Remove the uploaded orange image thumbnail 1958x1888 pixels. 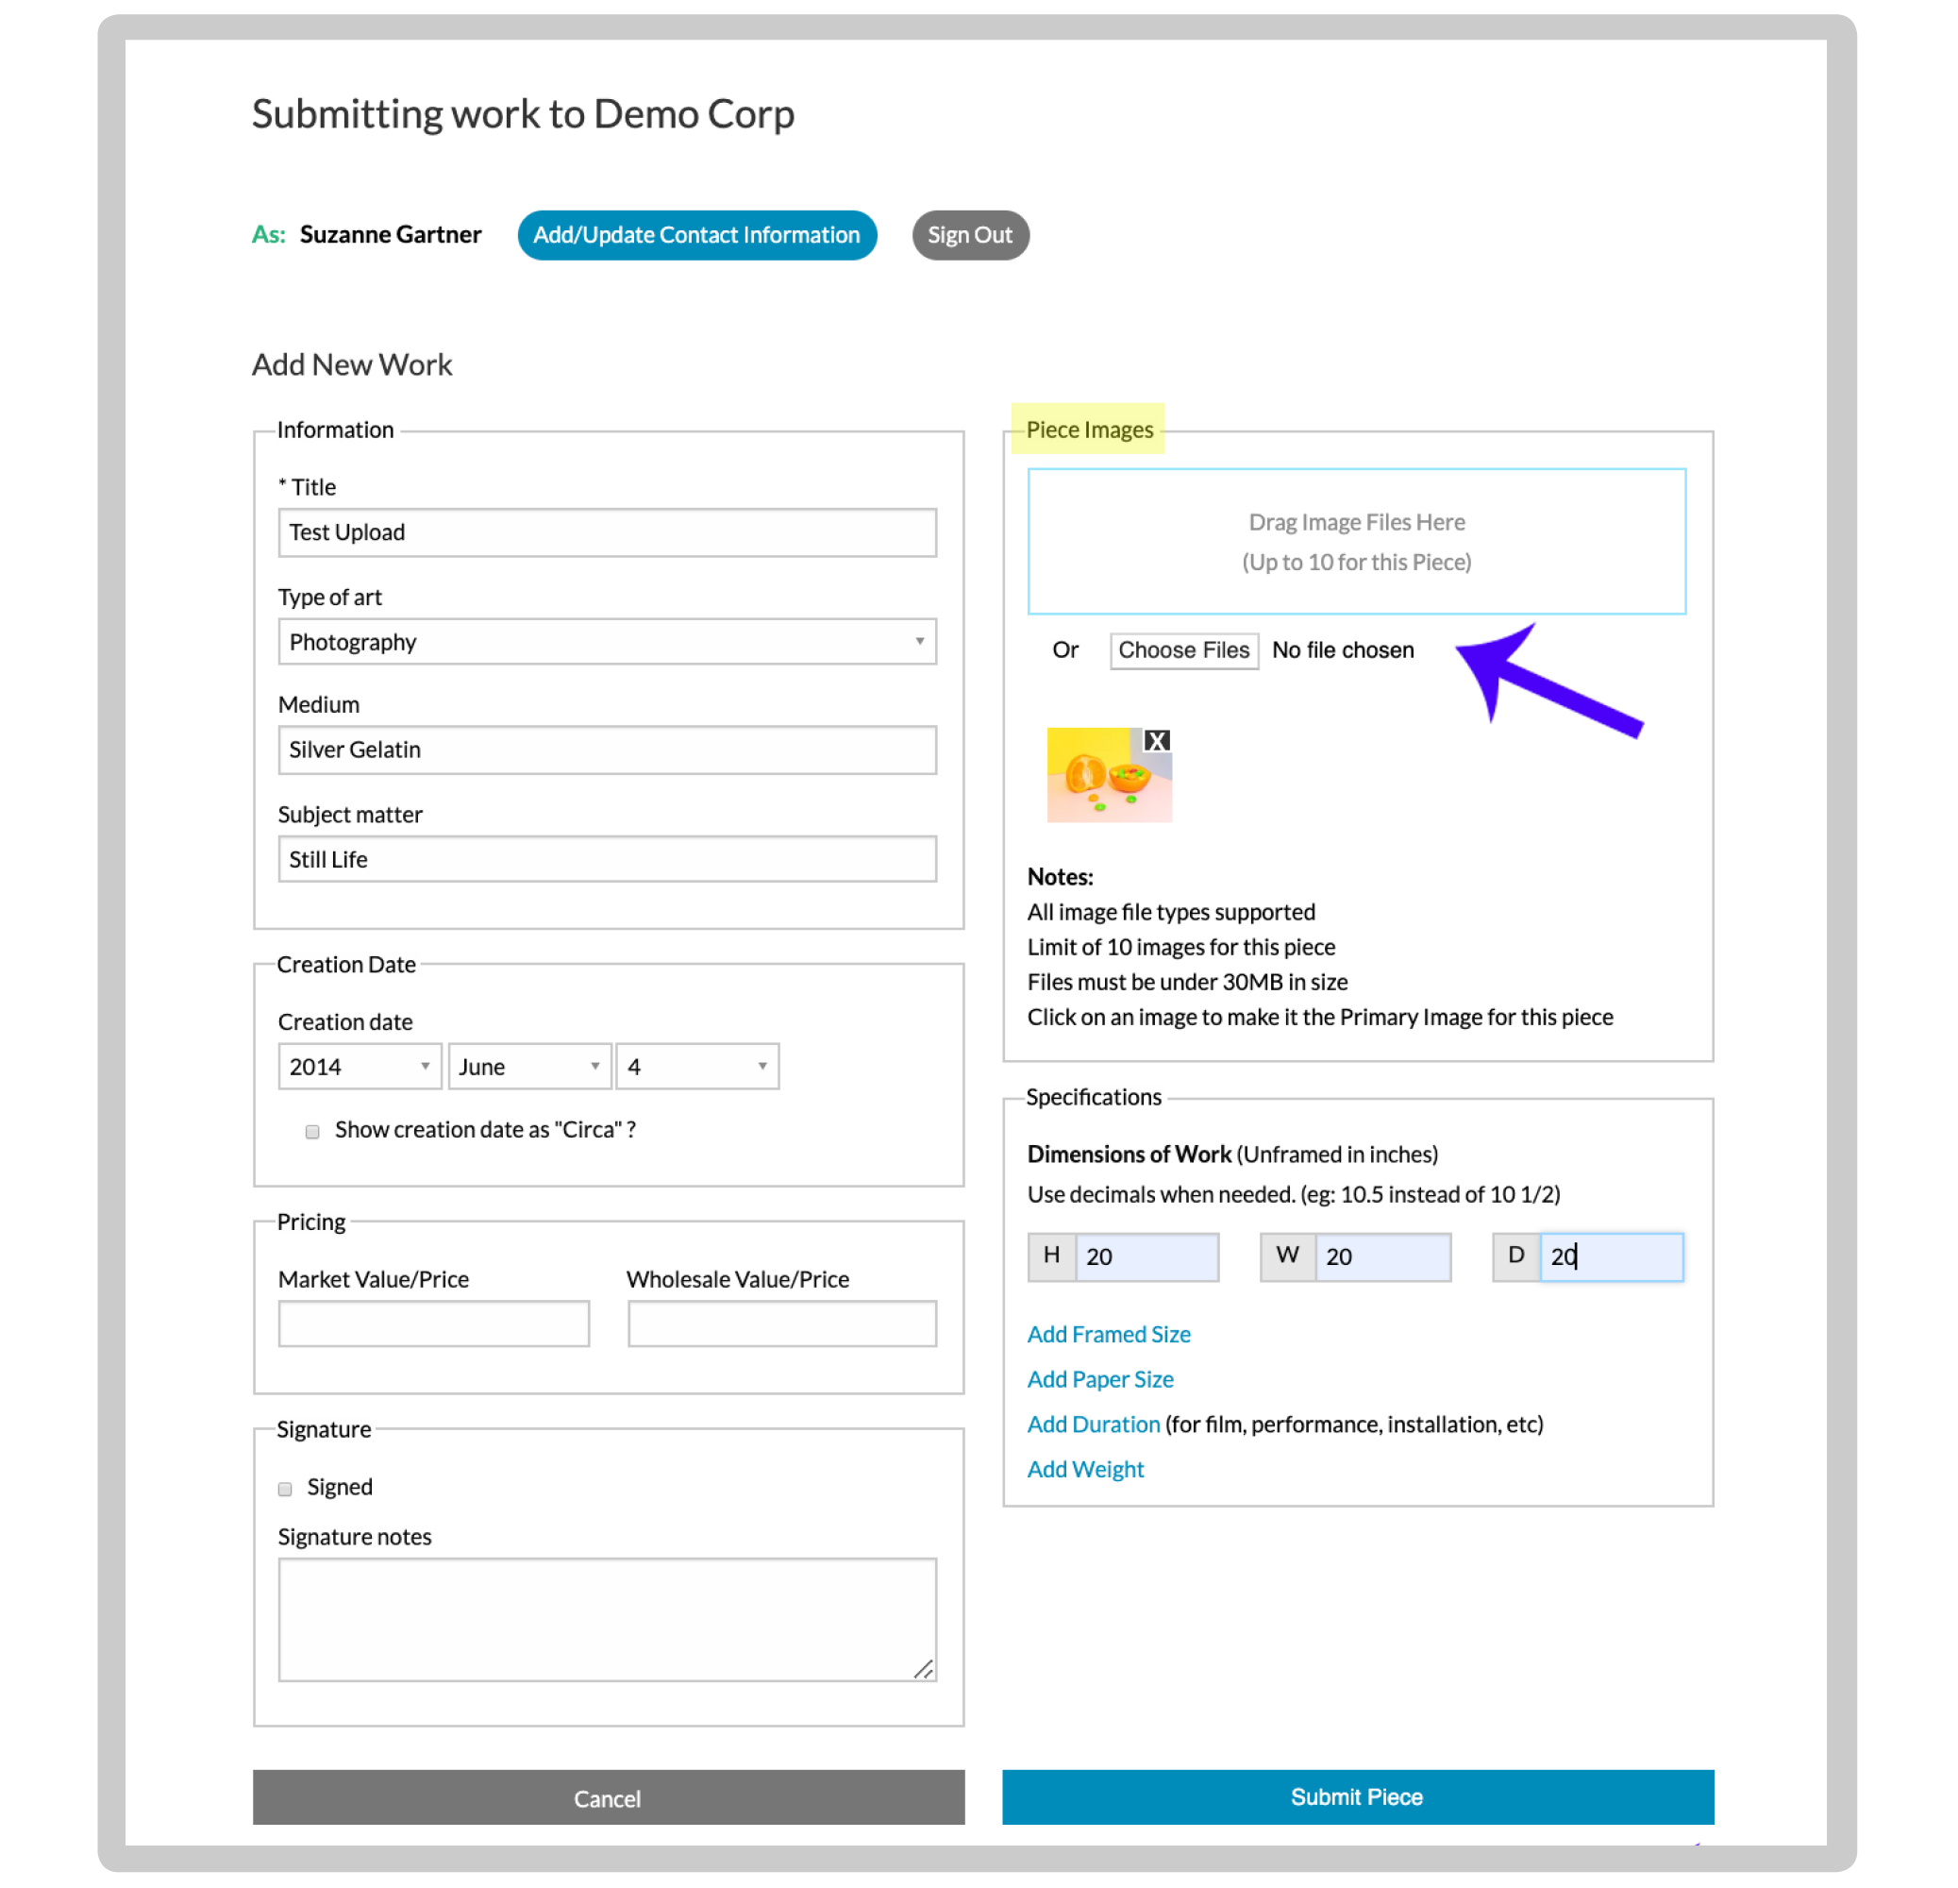click(1157, 739)
